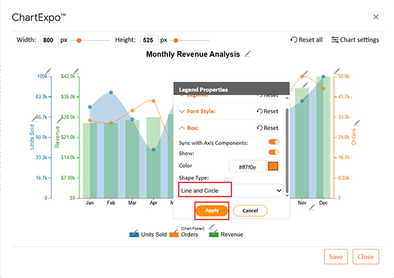Click the X-axis edit pencil near Nov
This screenshot has width=394, height=278.
pyautogui.click(x=312, y=208)
